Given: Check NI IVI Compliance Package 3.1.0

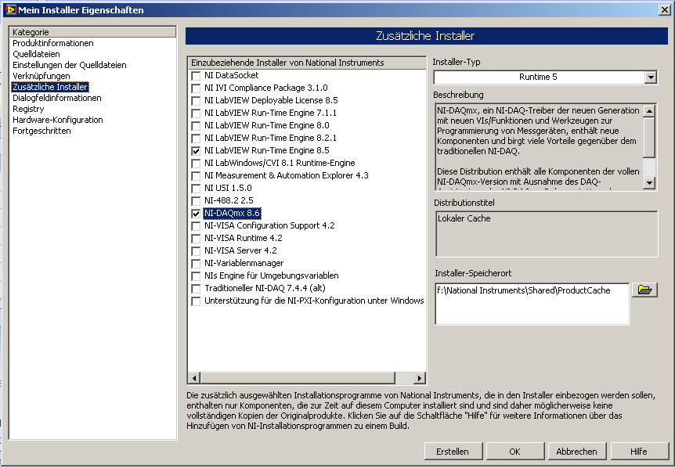Looking at the screenshot, I should 196,88.
